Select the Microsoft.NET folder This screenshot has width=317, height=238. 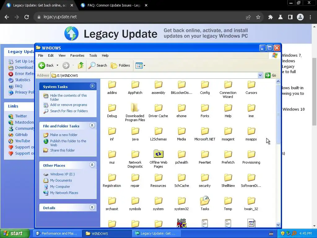[x=205, y=134]
